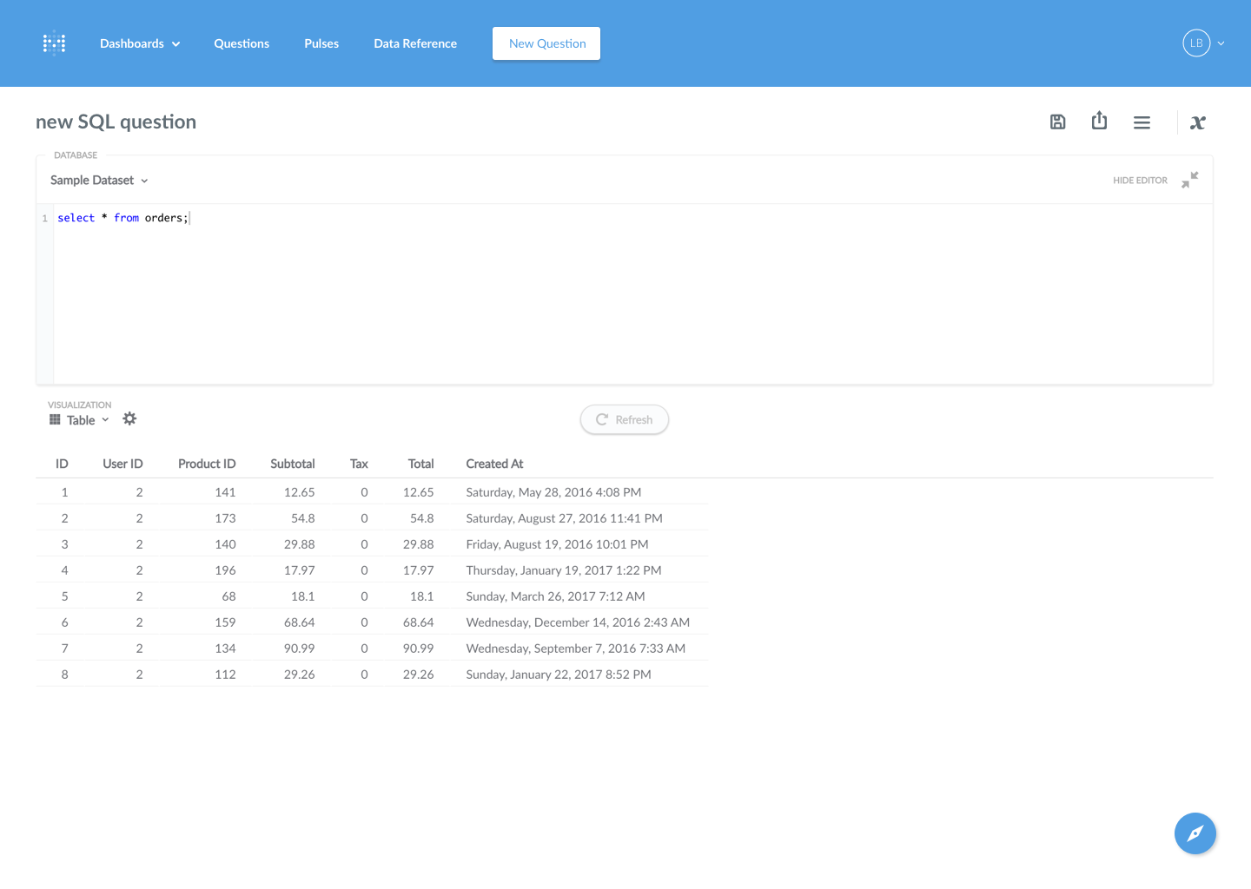The image size is (1251, 889).
Task: Open the SQL variables panel
Action: (x=1197, y=122)
